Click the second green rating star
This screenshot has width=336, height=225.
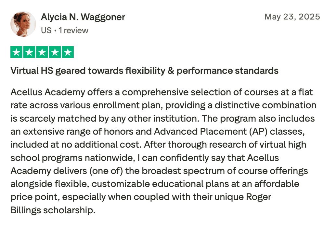coord(30,52)
